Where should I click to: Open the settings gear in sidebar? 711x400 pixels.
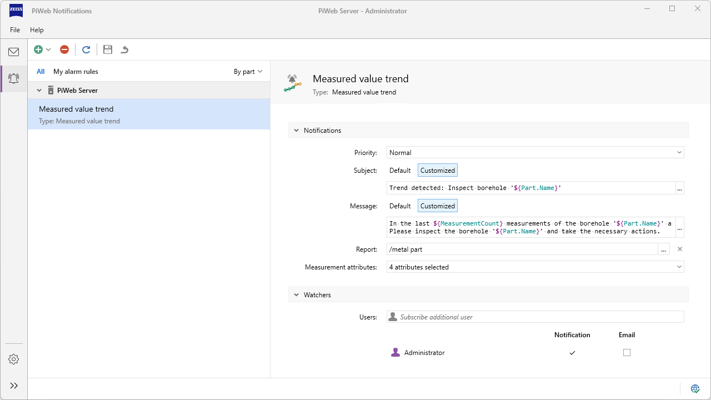14,359
